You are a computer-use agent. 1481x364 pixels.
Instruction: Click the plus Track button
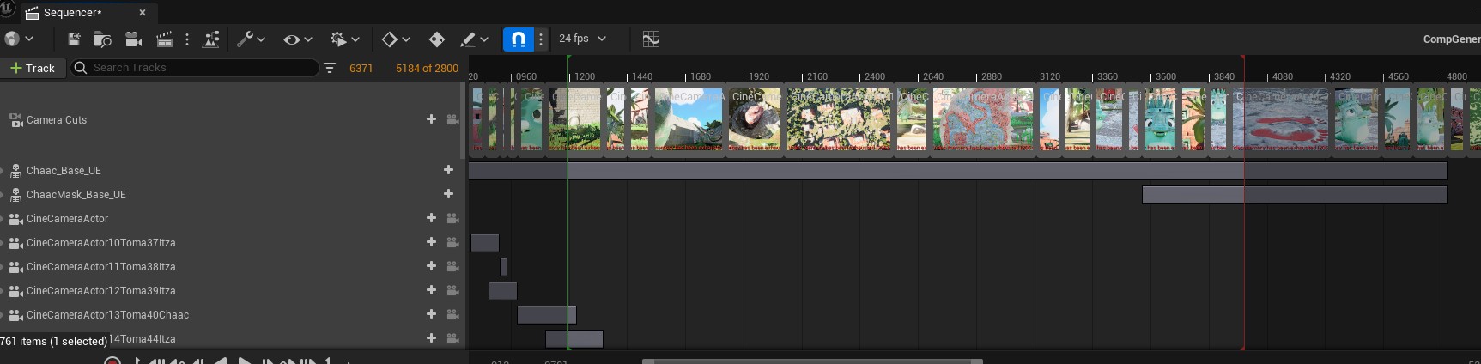33,68
